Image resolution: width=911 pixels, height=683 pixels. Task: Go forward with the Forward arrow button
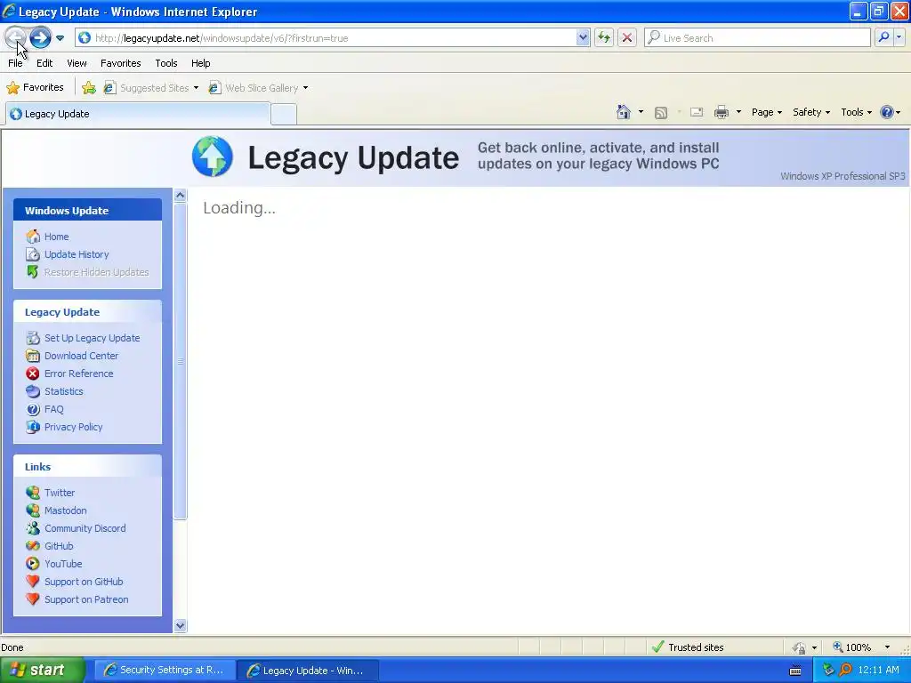coord(40,37)
